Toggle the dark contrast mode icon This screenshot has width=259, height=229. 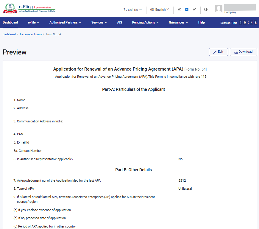click(206, 9)
